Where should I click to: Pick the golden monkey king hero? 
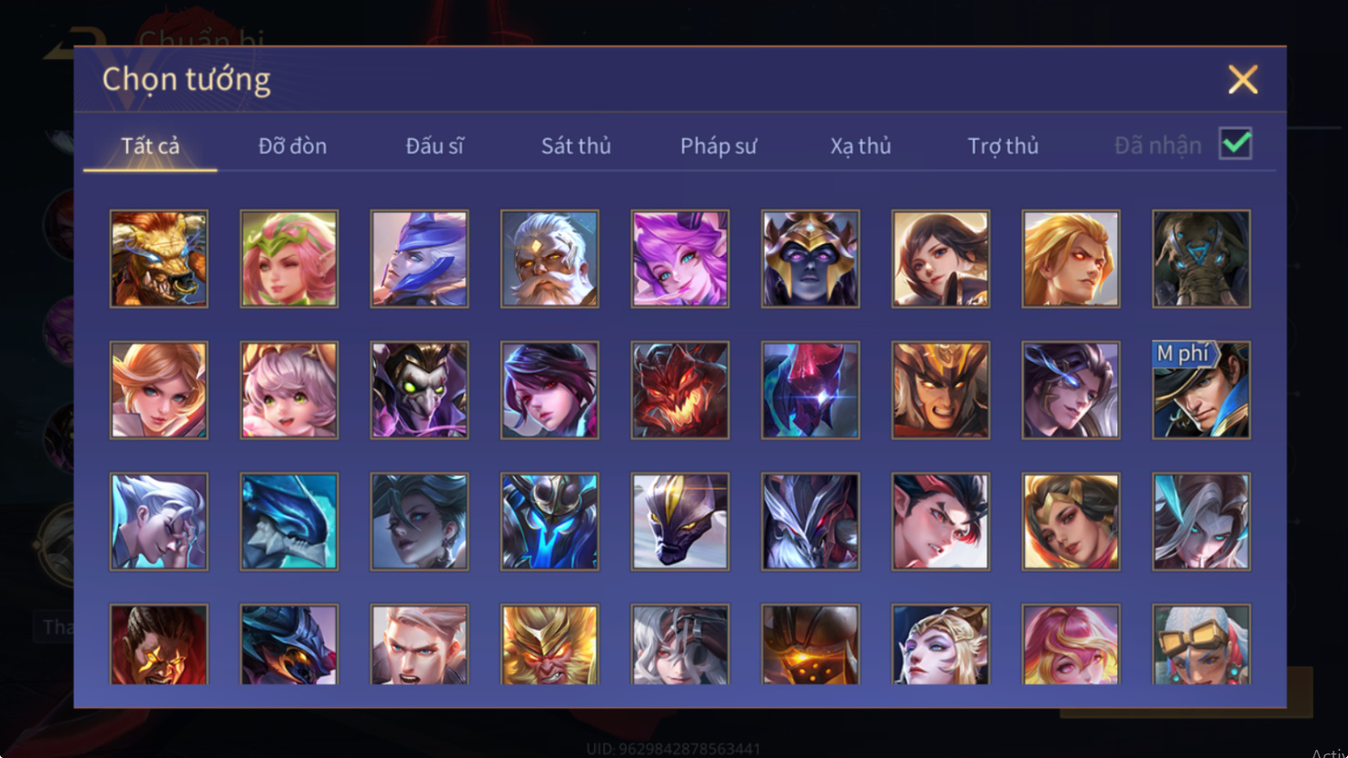tap(550, 645)
